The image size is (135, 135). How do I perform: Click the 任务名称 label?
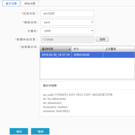(x=30, y=13)
